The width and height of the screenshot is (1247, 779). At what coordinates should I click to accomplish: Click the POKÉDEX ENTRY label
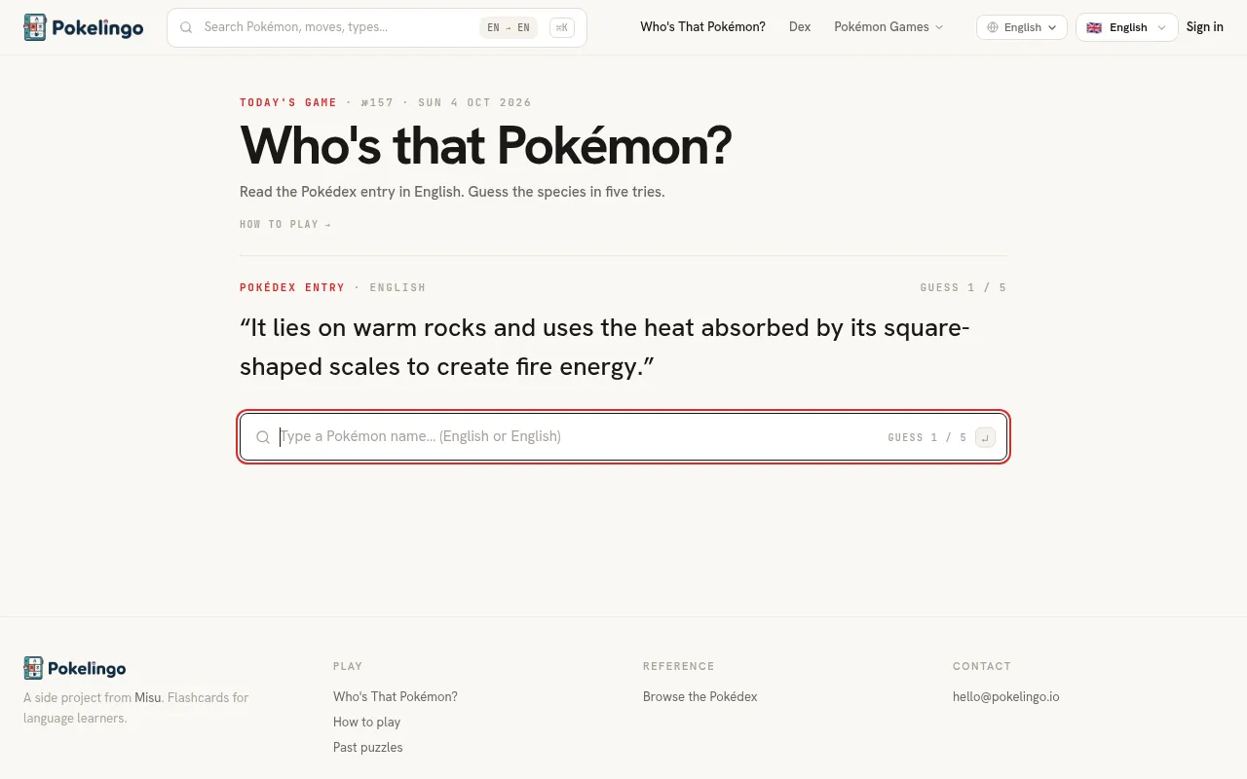pos(292,287)
